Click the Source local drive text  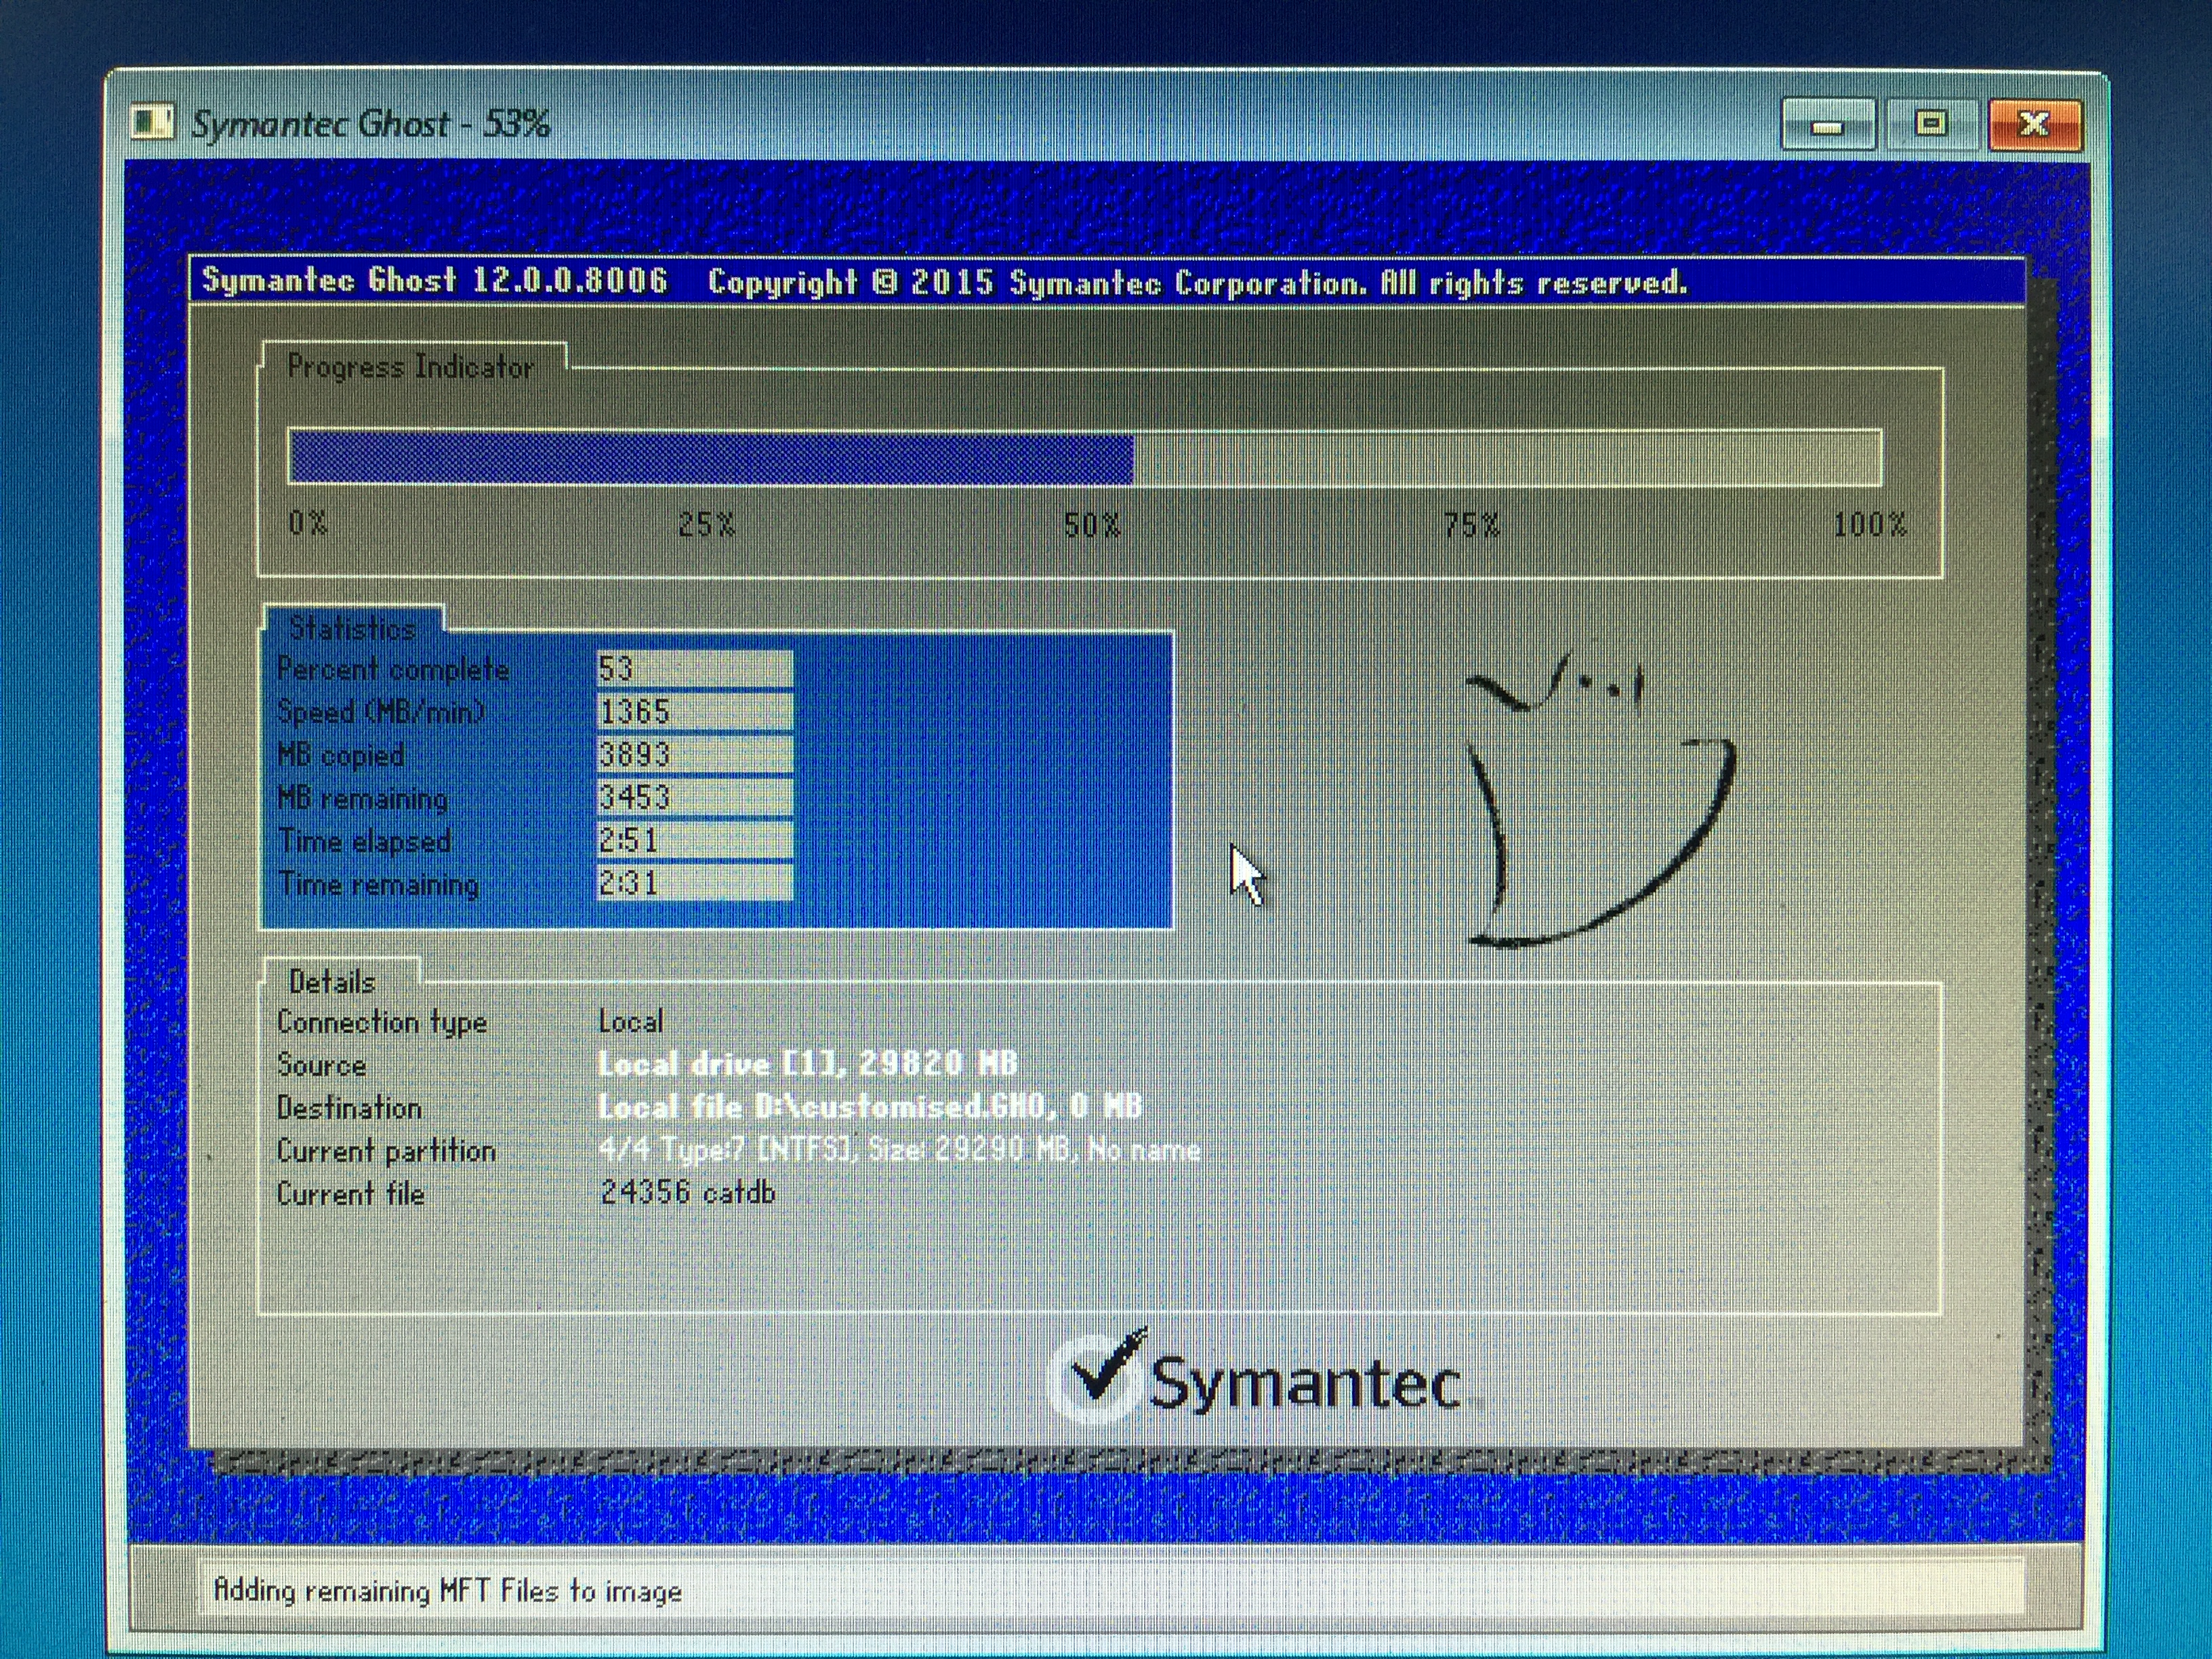[x=807, y=1063]
